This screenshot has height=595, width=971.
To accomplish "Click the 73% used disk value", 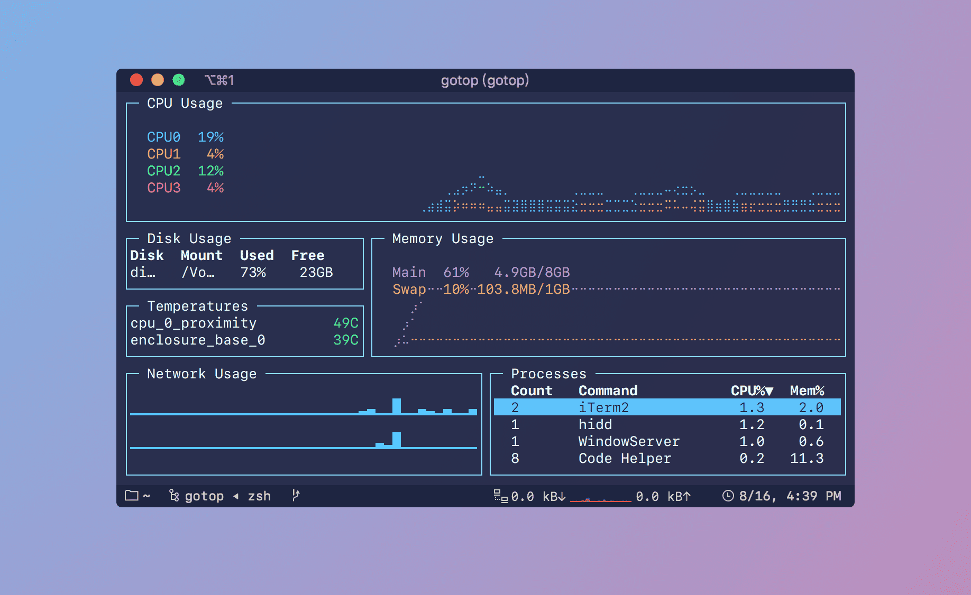I will point(253,272).
